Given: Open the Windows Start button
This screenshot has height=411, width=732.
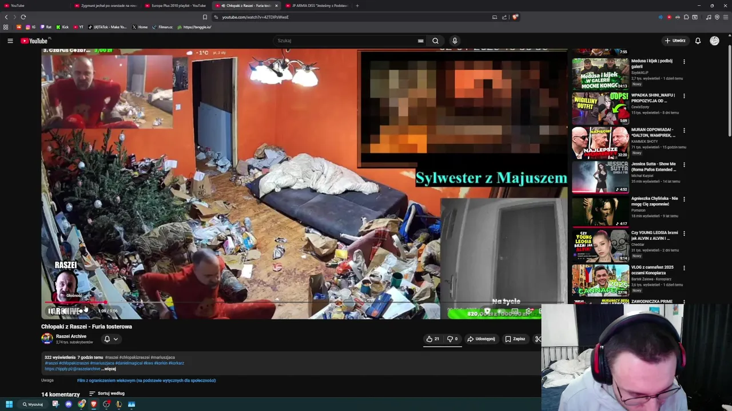Looking at the screenshot, I should pos(9,404).
